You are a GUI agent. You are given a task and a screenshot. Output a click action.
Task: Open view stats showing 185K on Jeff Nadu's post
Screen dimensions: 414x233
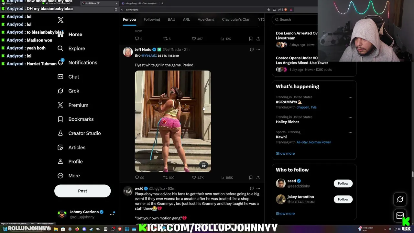tap(226, 178)
